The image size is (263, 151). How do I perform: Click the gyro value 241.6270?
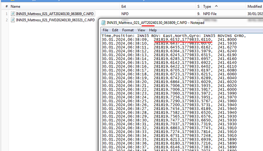(x=227, y=47)
